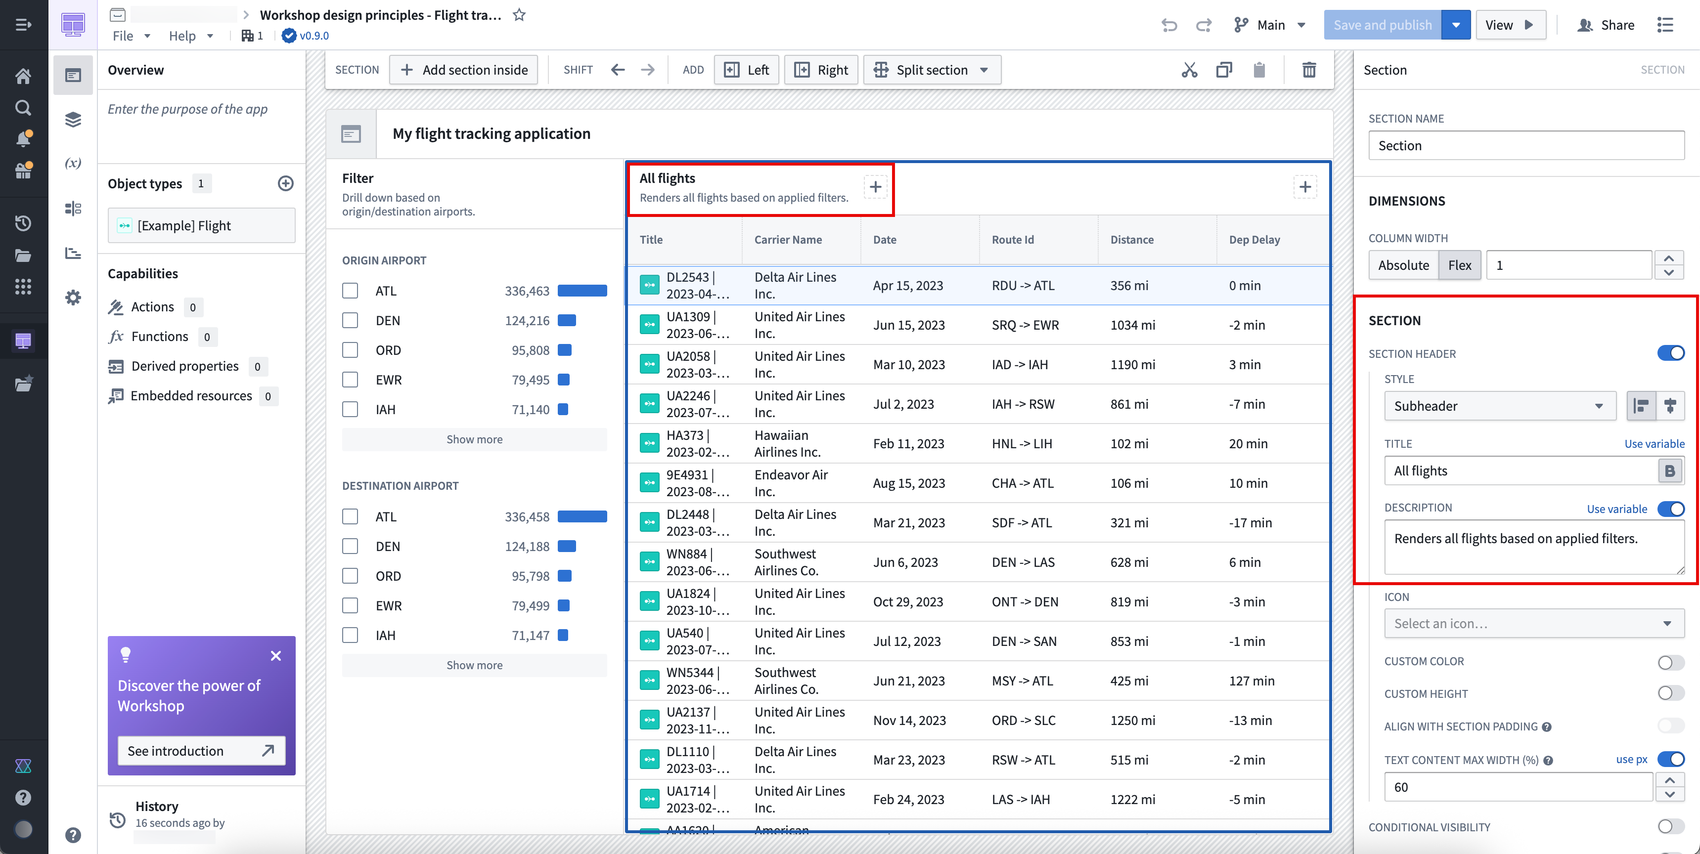Open the settings gear panel

click(x=73, y=297)
